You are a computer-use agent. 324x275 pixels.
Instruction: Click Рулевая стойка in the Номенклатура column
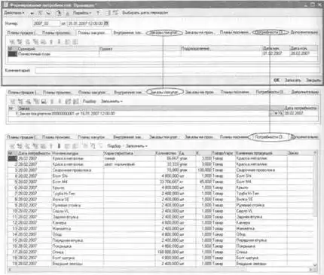point(66,205)
